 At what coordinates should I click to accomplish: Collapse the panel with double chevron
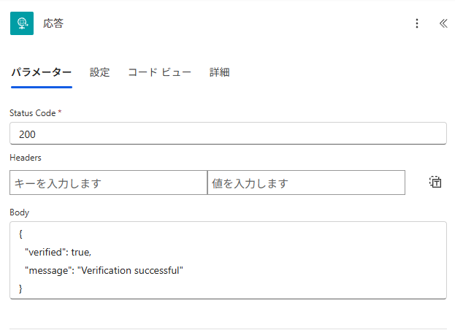click(443, 23)
